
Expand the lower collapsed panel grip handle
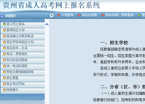tap(22, 103)
